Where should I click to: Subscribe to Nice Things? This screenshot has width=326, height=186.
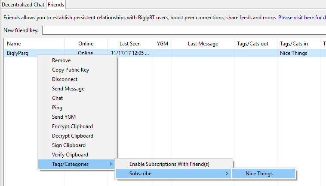pyautogui.click(x=263, y=174)
